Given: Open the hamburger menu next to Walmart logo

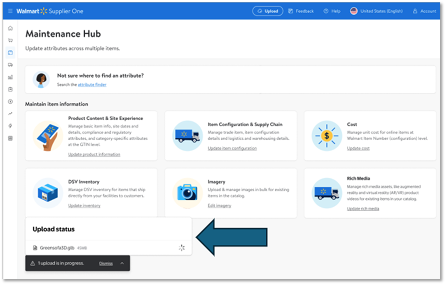Looking at the screenshot, I should pos(10,11).
